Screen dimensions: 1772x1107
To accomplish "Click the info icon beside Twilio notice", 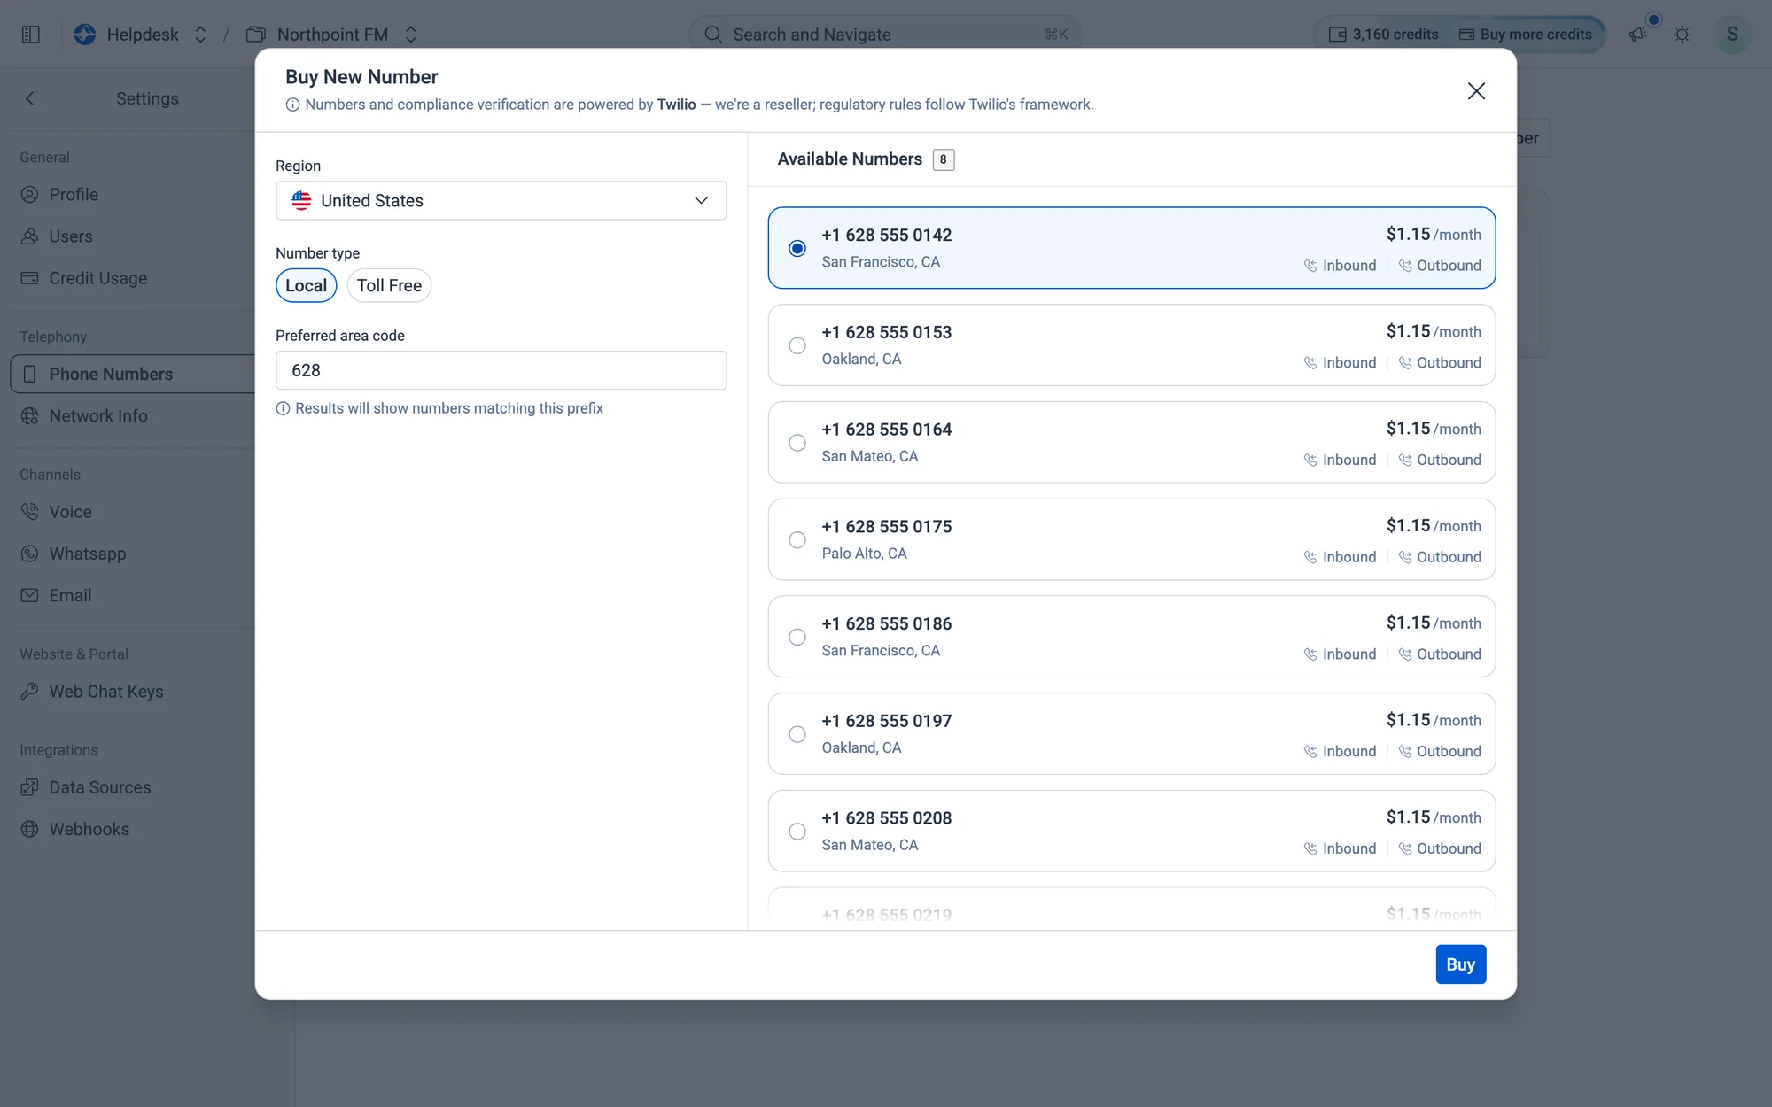I will point(292,105).
